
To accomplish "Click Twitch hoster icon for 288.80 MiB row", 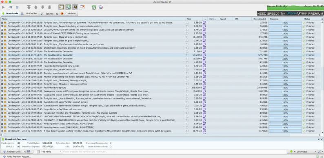I will coord(204,88).
